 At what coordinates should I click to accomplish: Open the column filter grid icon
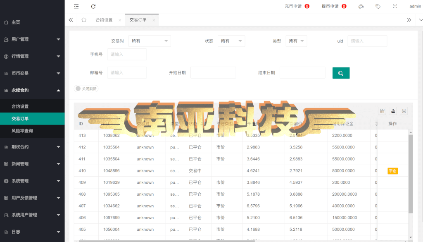pyautogui.click(x=382, y=111)
